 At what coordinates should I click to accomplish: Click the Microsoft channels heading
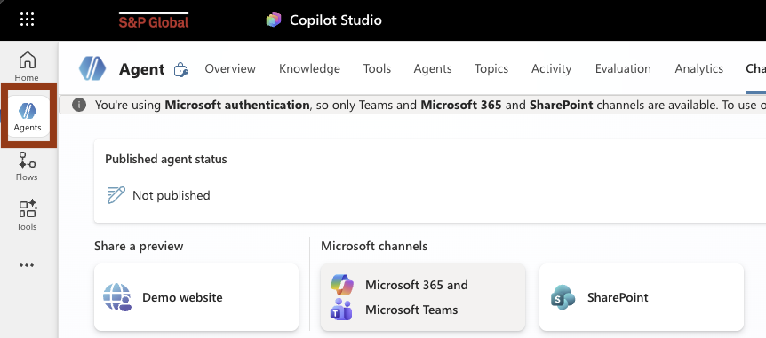(374, 246)
